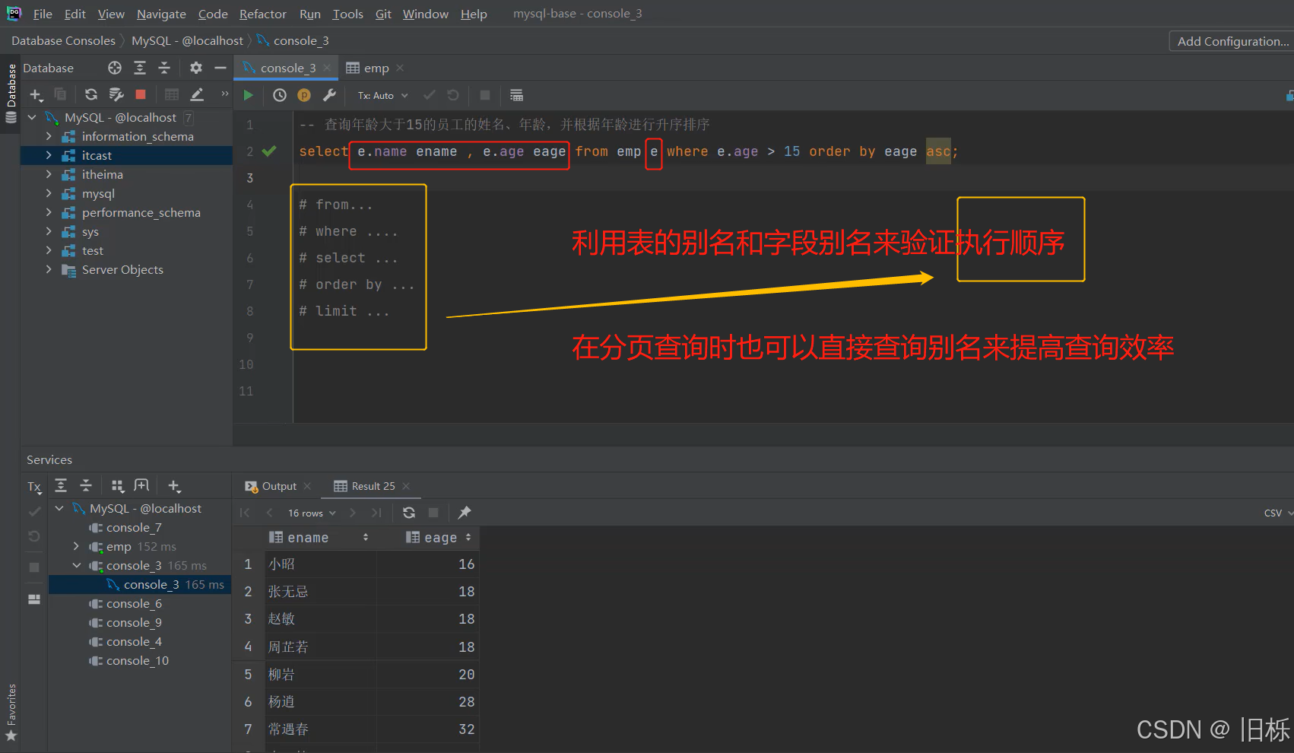Pin the result tab

[465, 513]
